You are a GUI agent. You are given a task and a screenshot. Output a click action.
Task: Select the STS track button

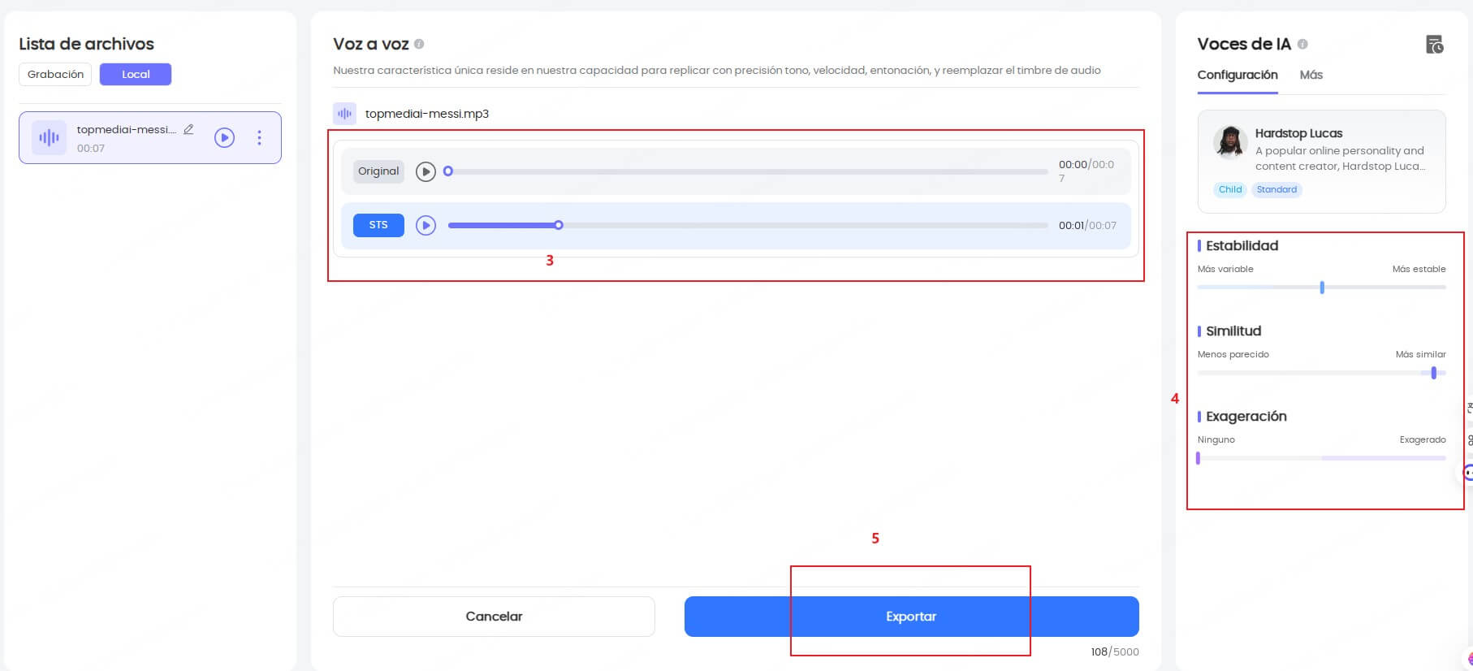click(x=378, y=225)
